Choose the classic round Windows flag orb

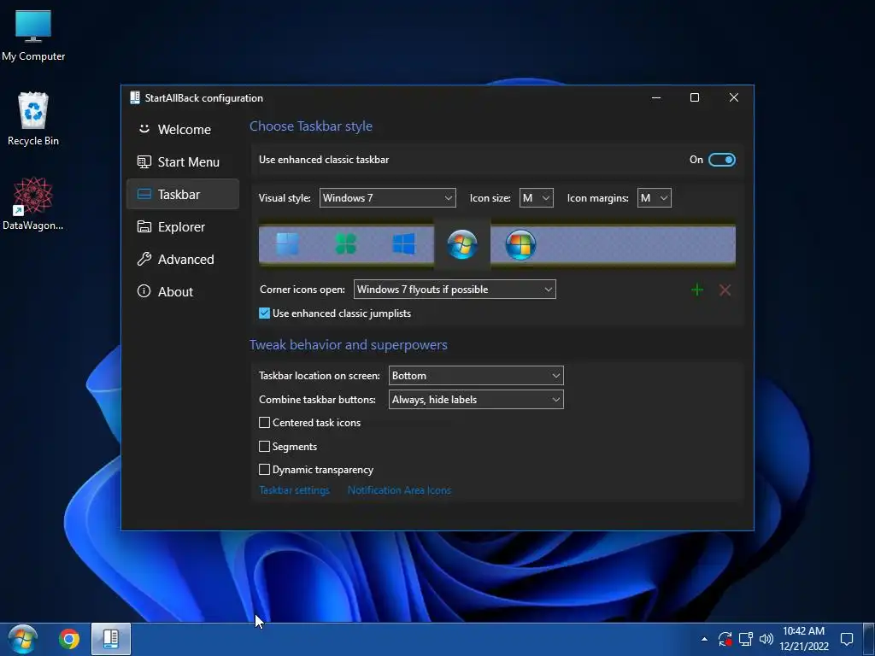pos(520,244)
